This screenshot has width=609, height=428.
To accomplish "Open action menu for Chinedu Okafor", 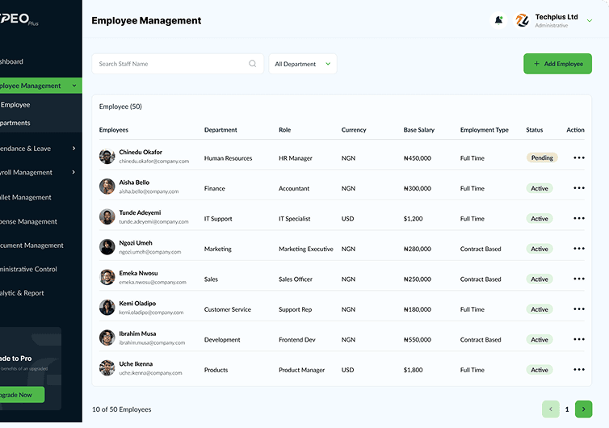I will tap(578, 157).
